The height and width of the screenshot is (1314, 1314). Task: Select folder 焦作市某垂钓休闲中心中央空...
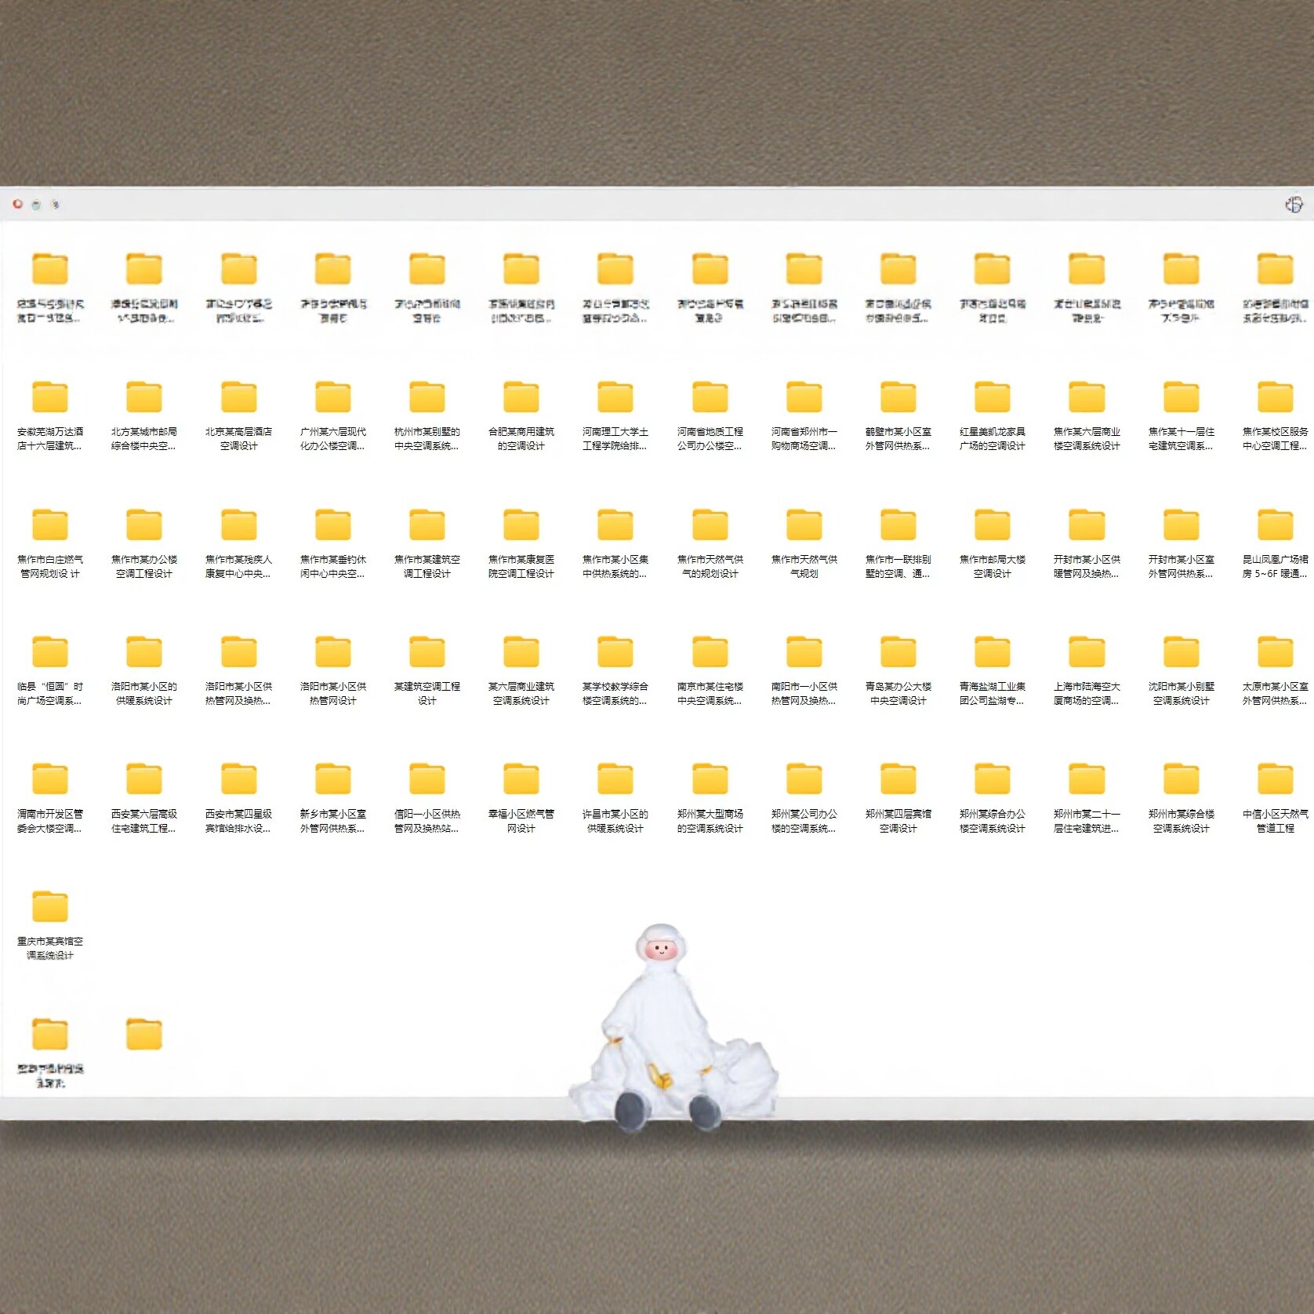pos(333,525)
